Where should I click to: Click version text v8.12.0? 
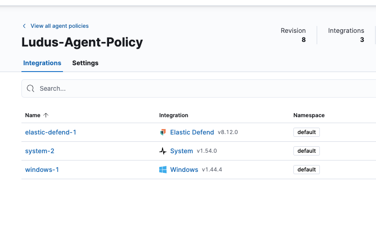(x=228, y=132)
